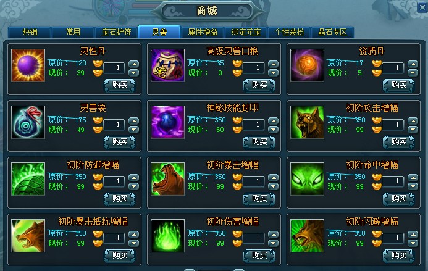Switch to the 热销 tab

click(x=30, y=32)
